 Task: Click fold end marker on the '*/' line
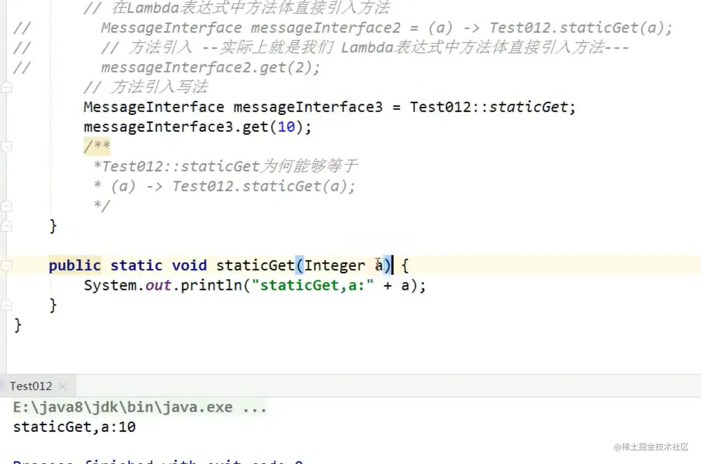[x=6, y=206]
